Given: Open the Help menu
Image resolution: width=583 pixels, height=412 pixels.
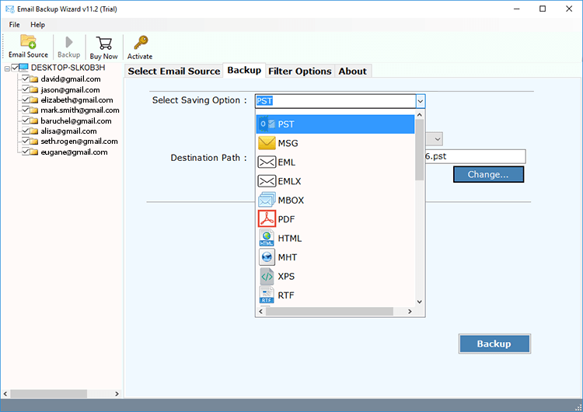Looking at the screenshot, I should tap(37, 25).
